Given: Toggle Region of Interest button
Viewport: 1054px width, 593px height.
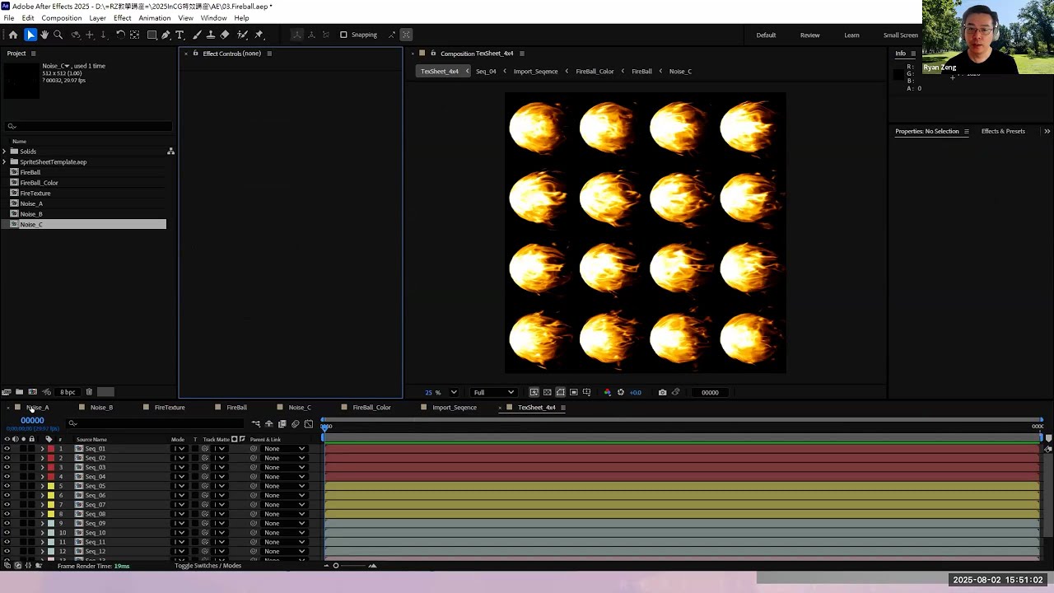Looking at the screenshot, I should pos(573,392).
